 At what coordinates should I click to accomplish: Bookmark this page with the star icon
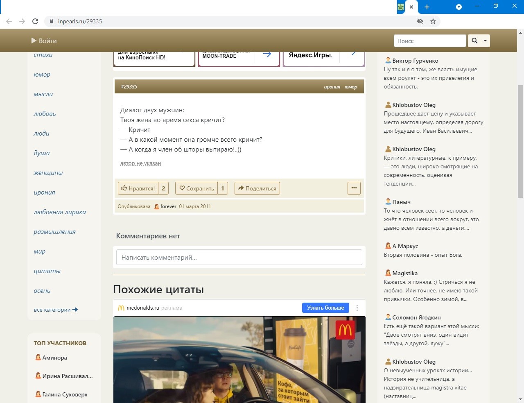433,21
